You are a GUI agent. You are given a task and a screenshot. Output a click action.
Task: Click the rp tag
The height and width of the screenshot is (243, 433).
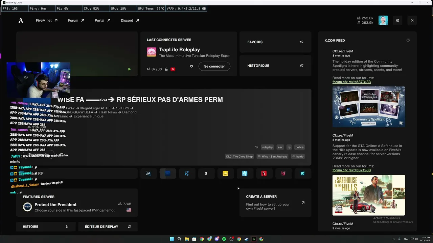(289, 147)
